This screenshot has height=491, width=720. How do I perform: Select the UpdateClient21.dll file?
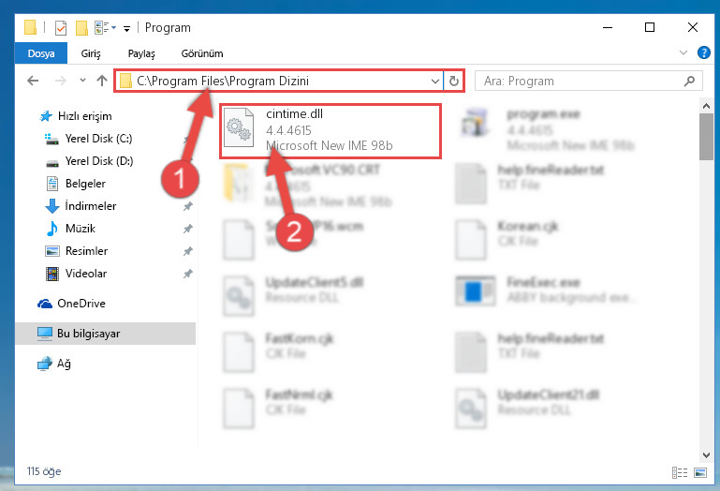(528, 408)
